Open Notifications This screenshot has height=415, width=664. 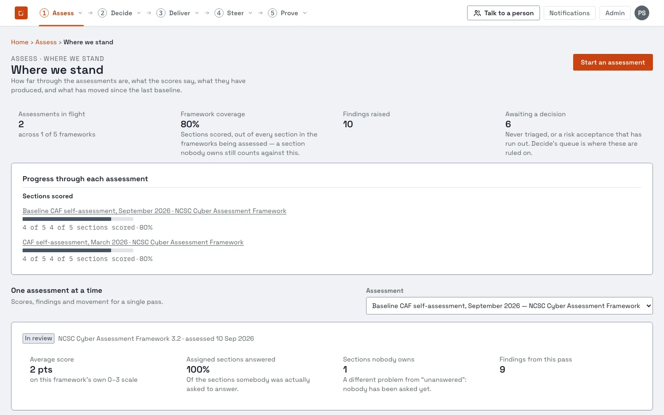click(x=569, y=13)
